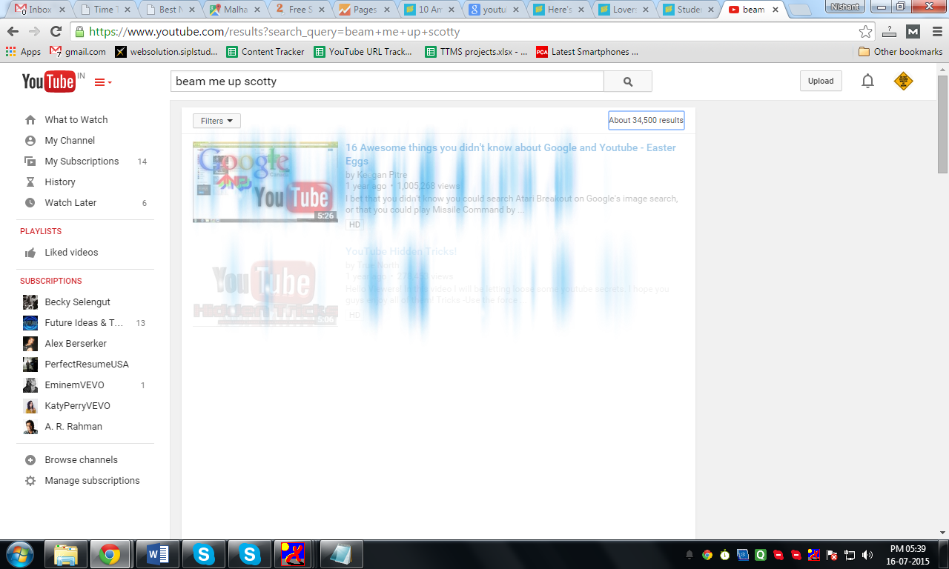Click the EminemVEVO channel avatar
This screenshot has width=949, height=569.
pos(30,385)
